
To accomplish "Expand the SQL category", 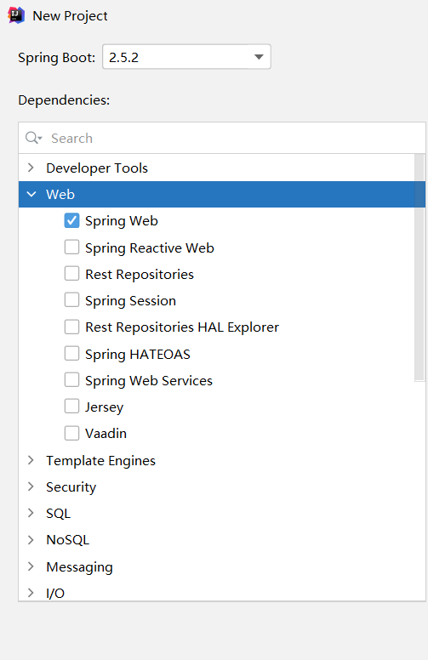I will (x=31, y=513).
